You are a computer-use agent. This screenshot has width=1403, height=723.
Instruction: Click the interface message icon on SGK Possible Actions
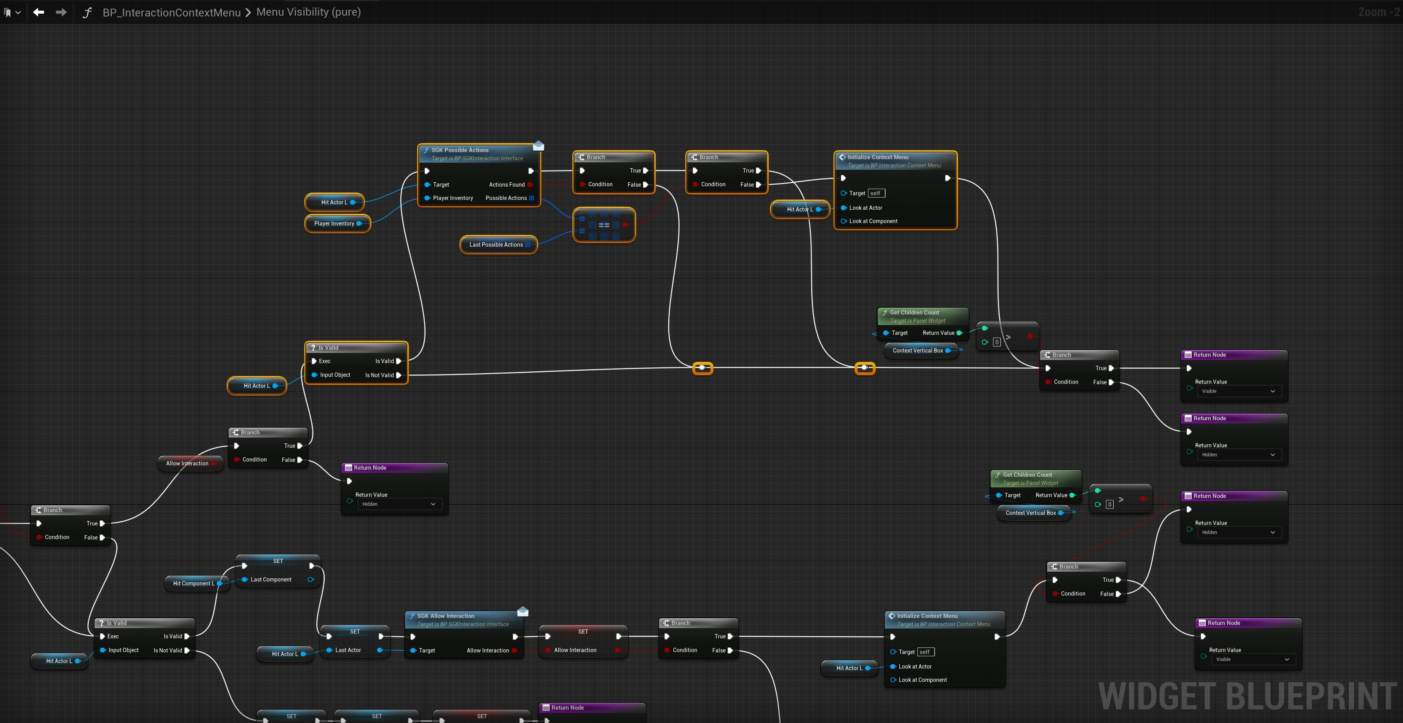click(x=538, y=145)
